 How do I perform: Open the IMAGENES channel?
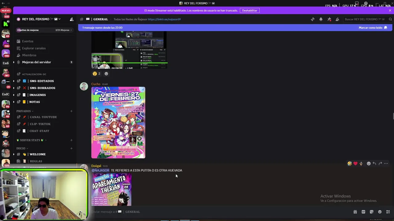coord(45,95)
